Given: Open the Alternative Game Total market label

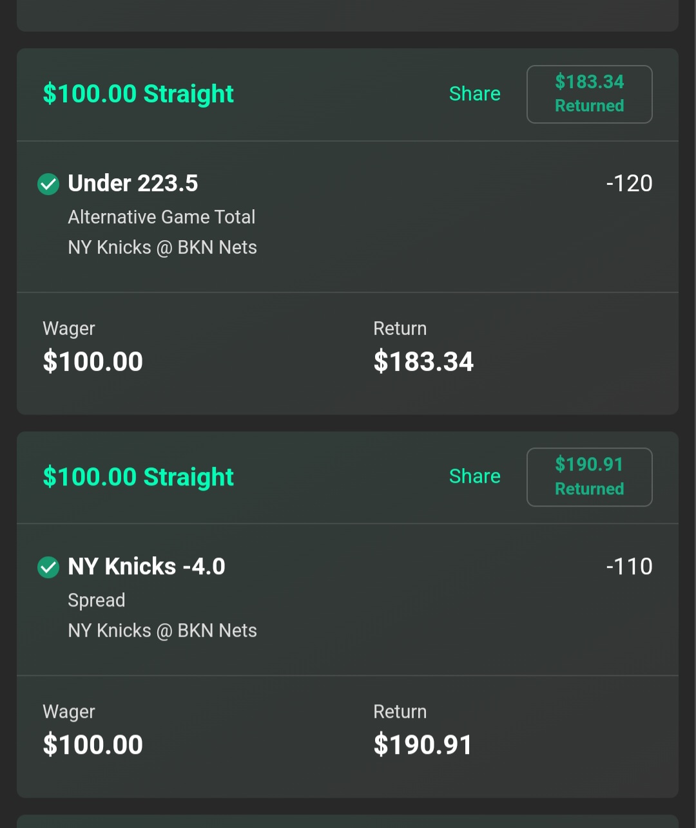Looking at the screenshot, I should [162, 217].
